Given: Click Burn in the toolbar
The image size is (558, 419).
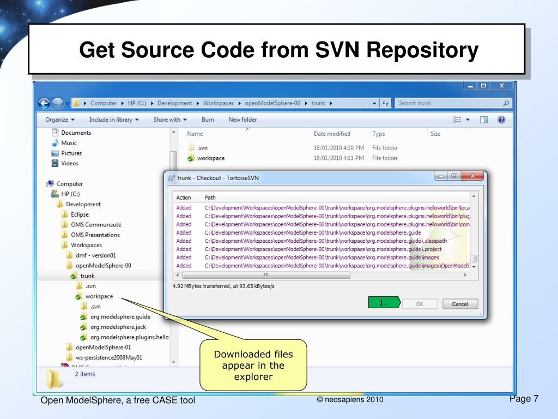Looking at the screenshot, I should [x=208, y=119].
